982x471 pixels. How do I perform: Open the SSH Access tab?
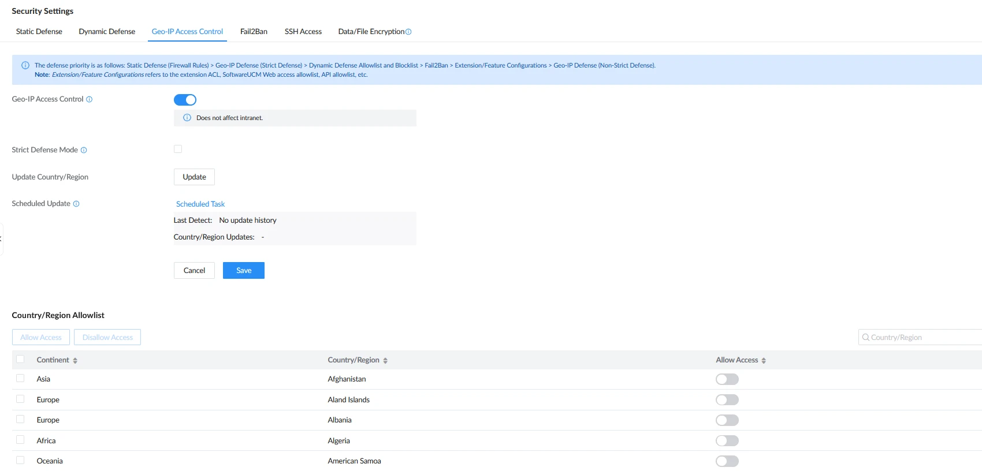click(x=303, y=32)
